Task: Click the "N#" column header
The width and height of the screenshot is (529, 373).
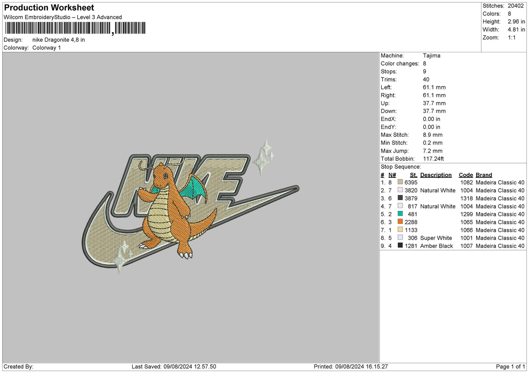Action: point(392,175)
